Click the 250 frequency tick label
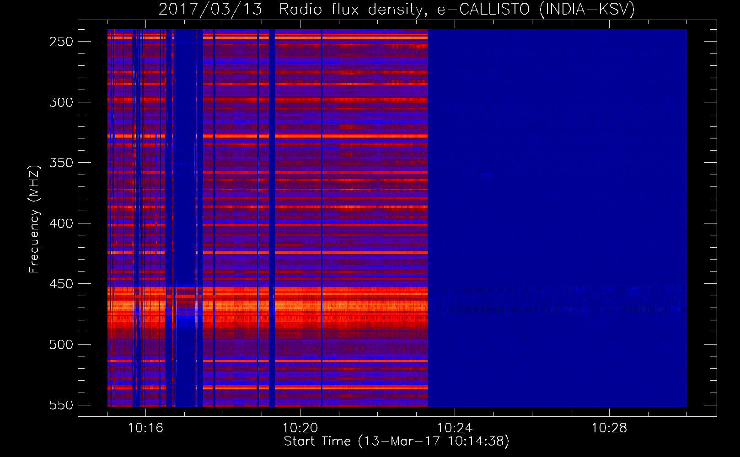 [x=61, y=42]
